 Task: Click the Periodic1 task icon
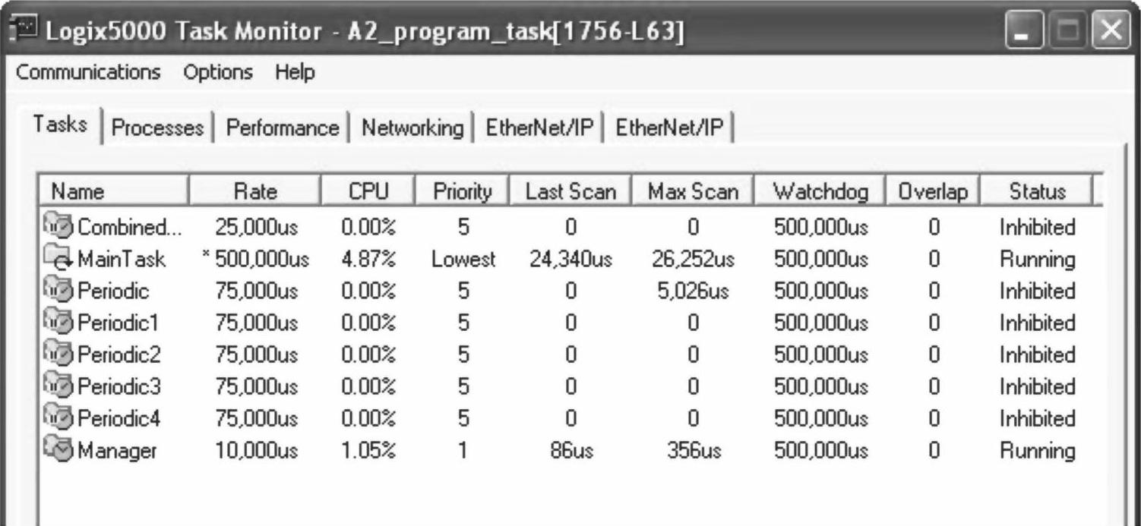point(60,323)
